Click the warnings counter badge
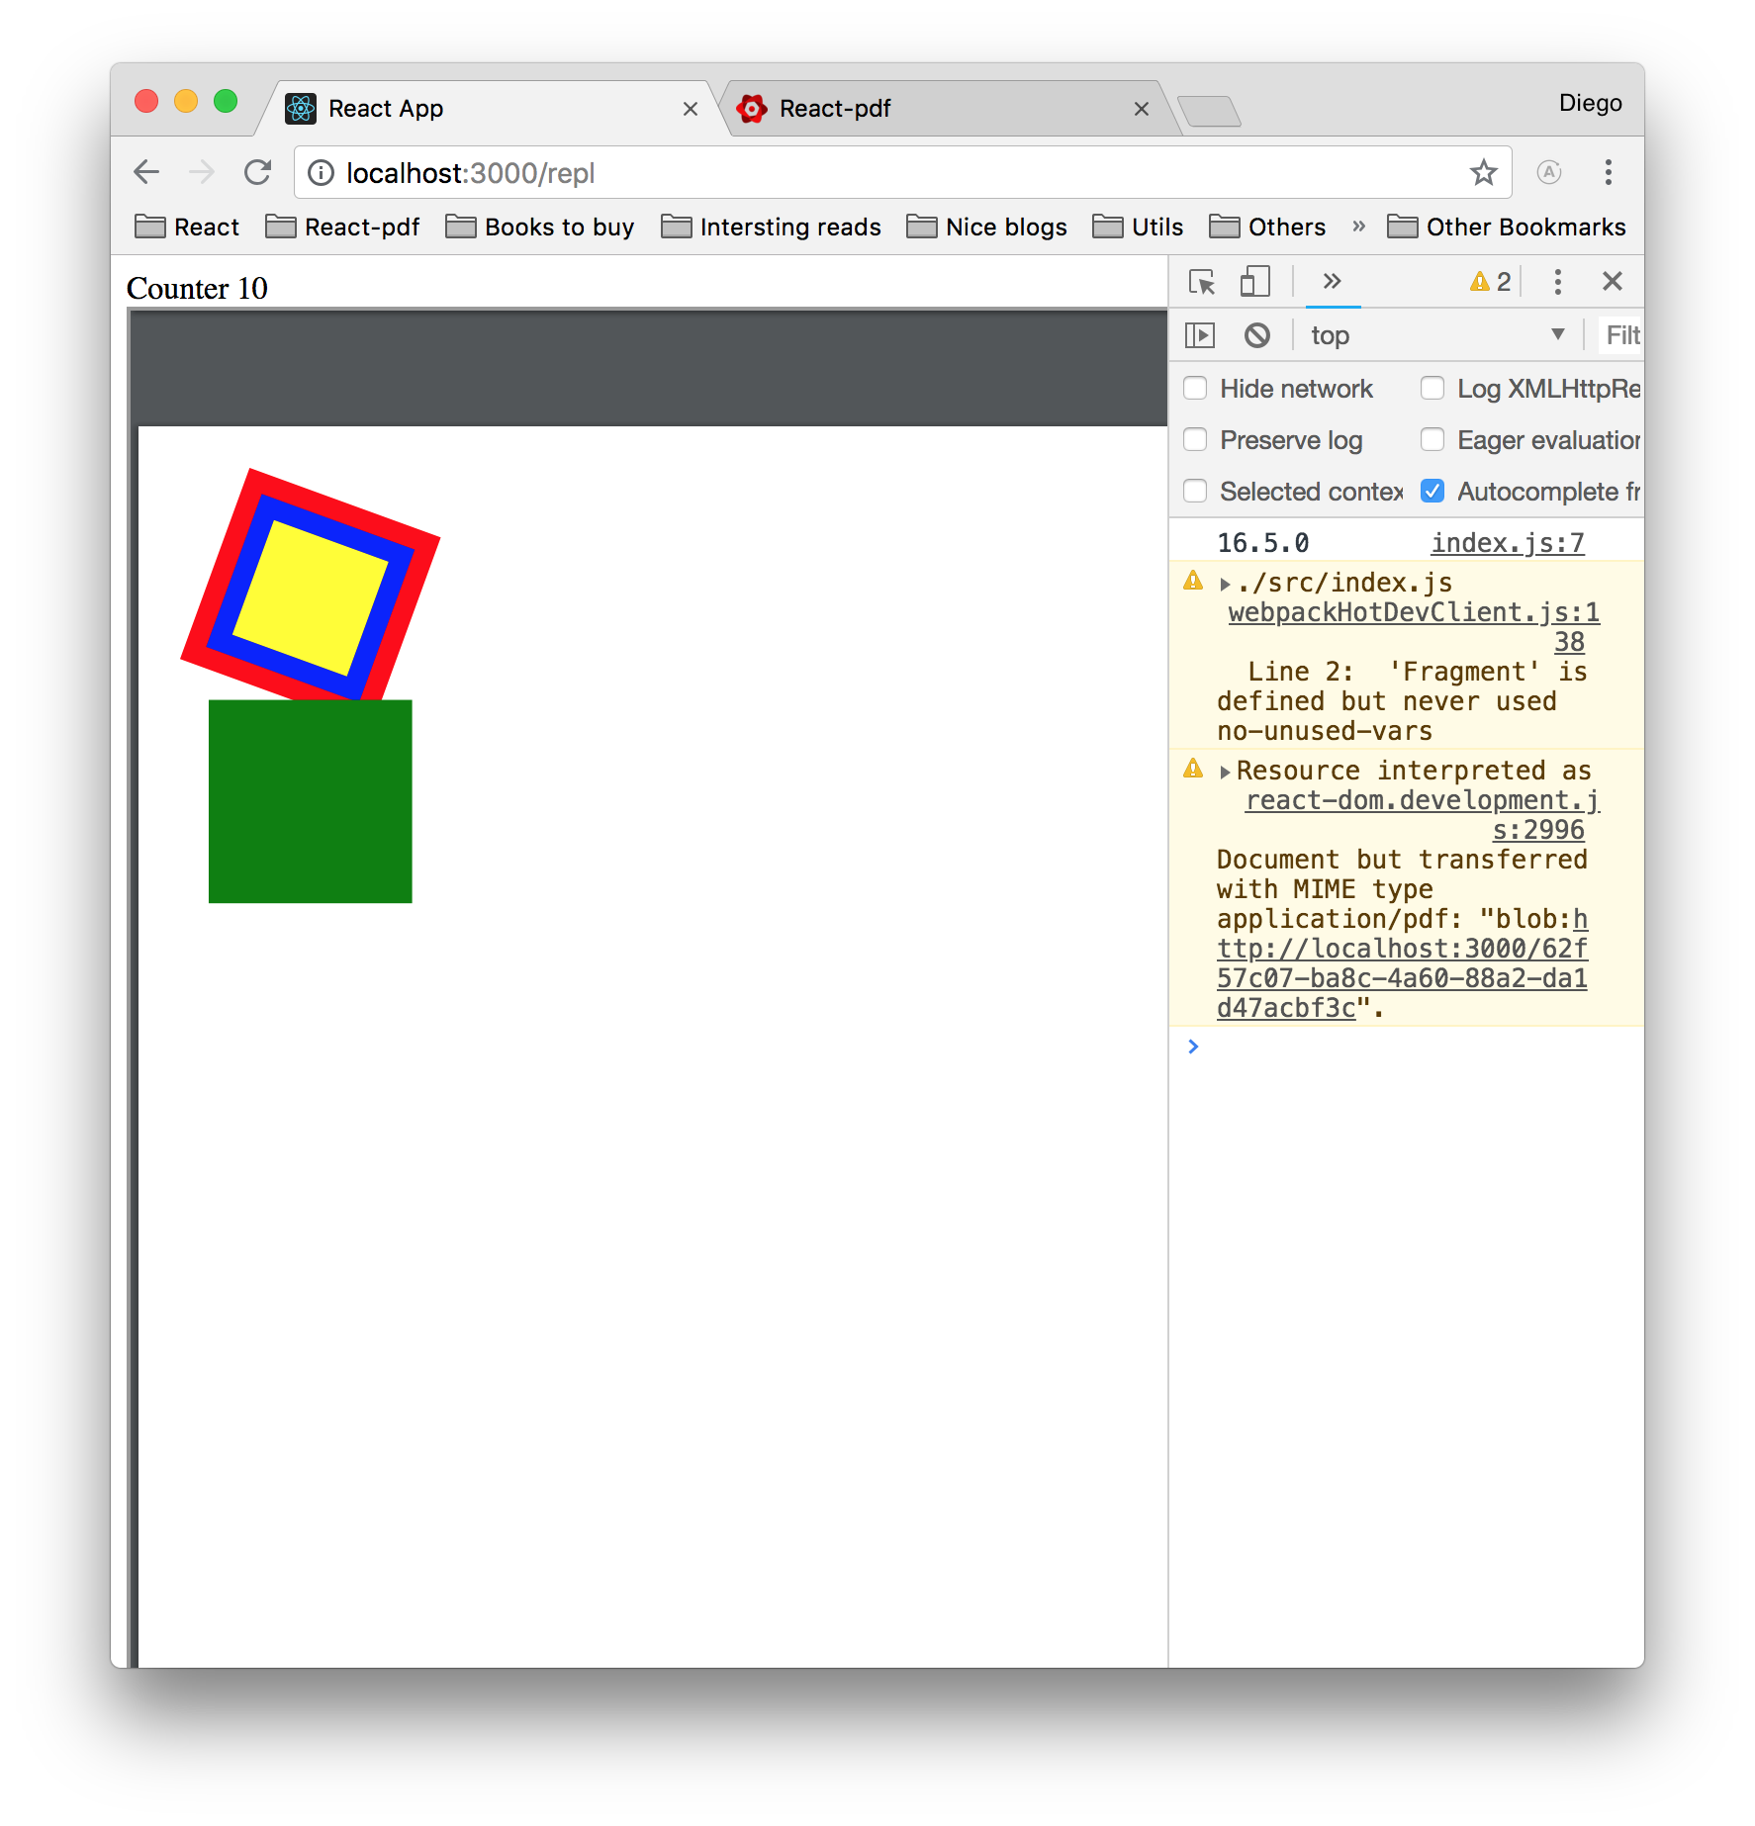Image resolution: width=1755 pixels, height=1826 pixels. pyautogui.click(x=1488, y=281)
